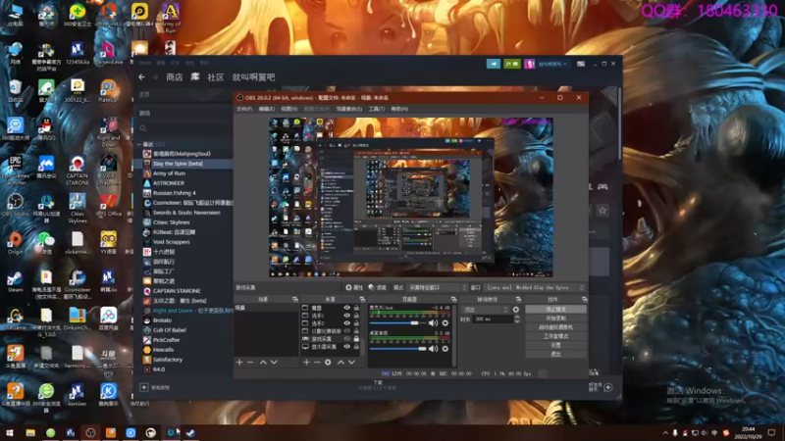Open Steam Big Picture mode icon
Screen dimensions: 785x441
coord(581,64)
